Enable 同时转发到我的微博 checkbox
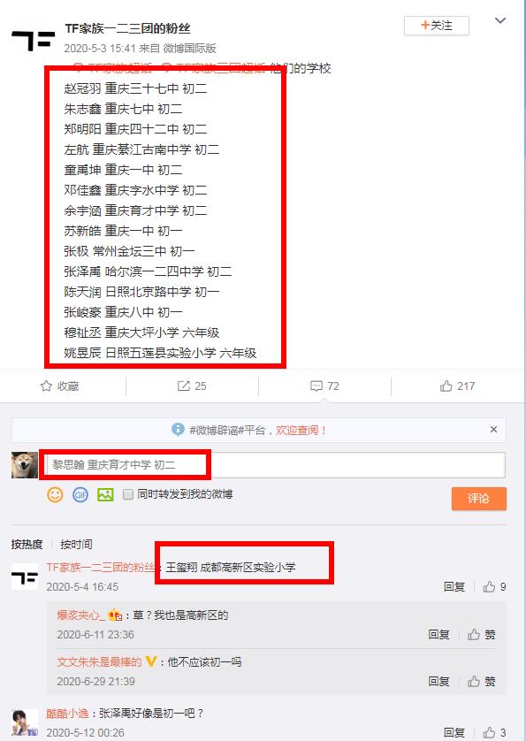Screen dimensions: 526x741 point(127,494)
